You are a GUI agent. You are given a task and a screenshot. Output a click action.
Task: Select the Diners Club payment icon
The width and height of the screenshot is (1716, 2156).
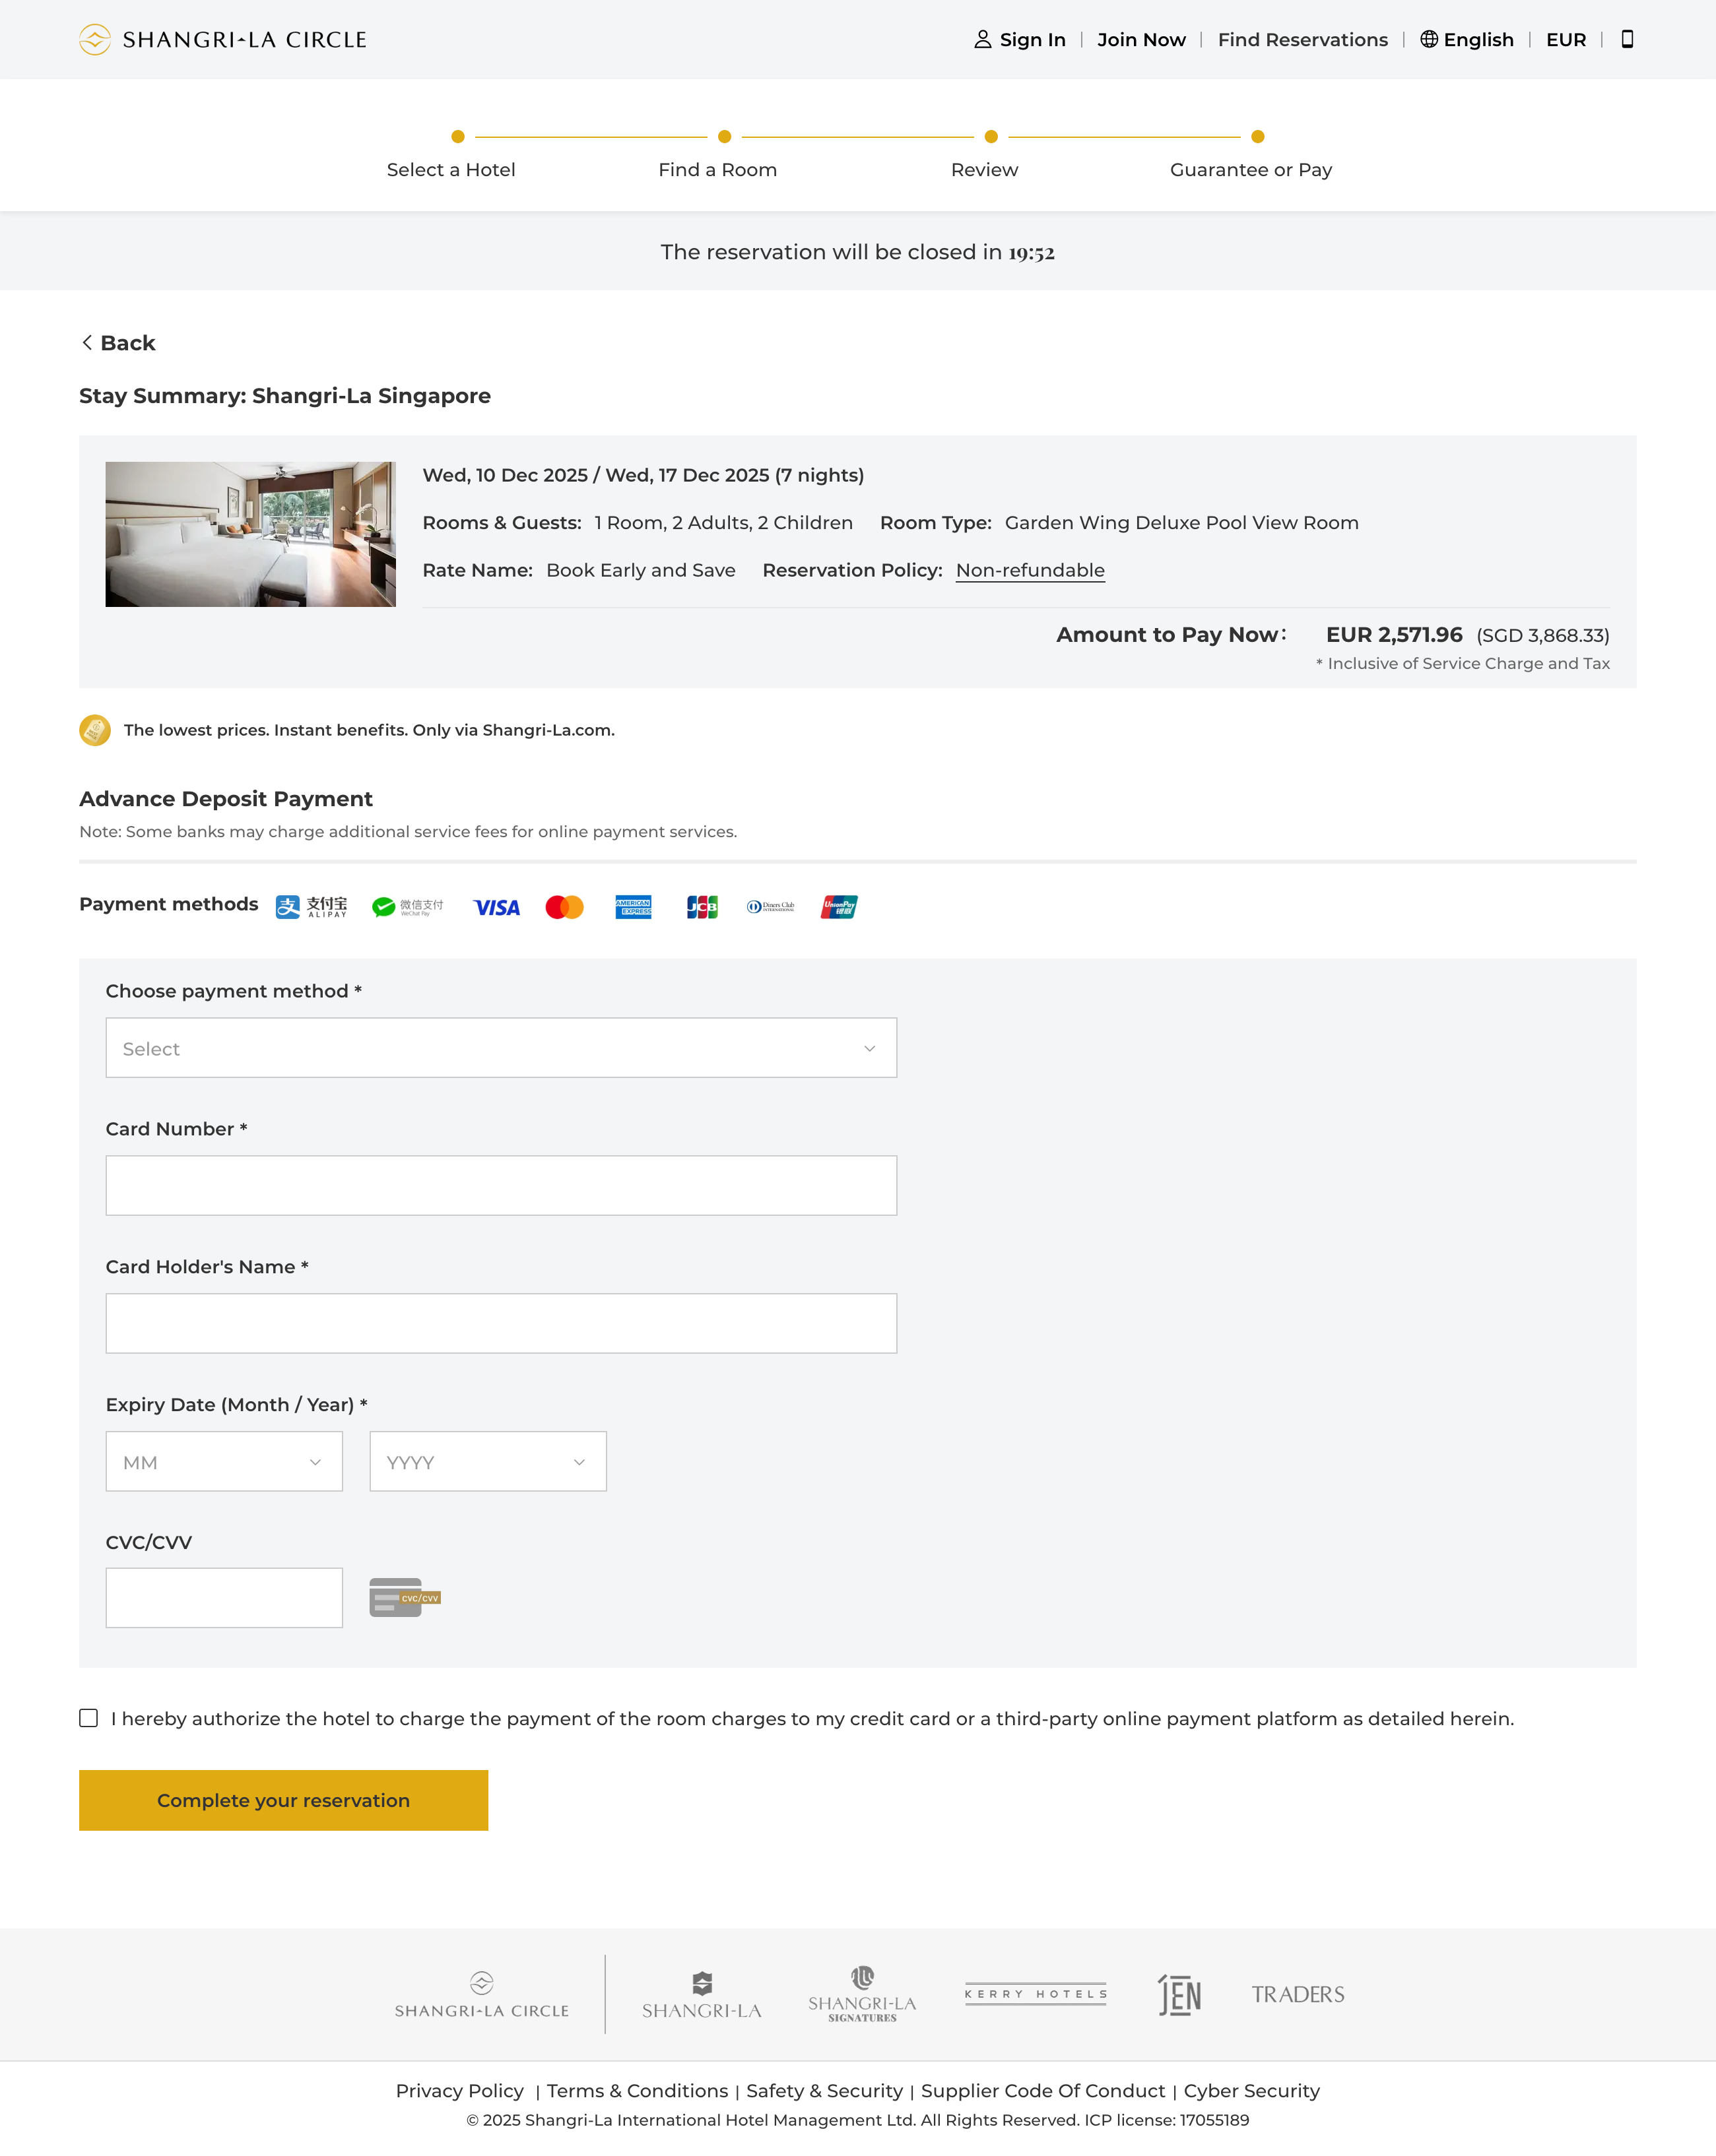[770, 907]
